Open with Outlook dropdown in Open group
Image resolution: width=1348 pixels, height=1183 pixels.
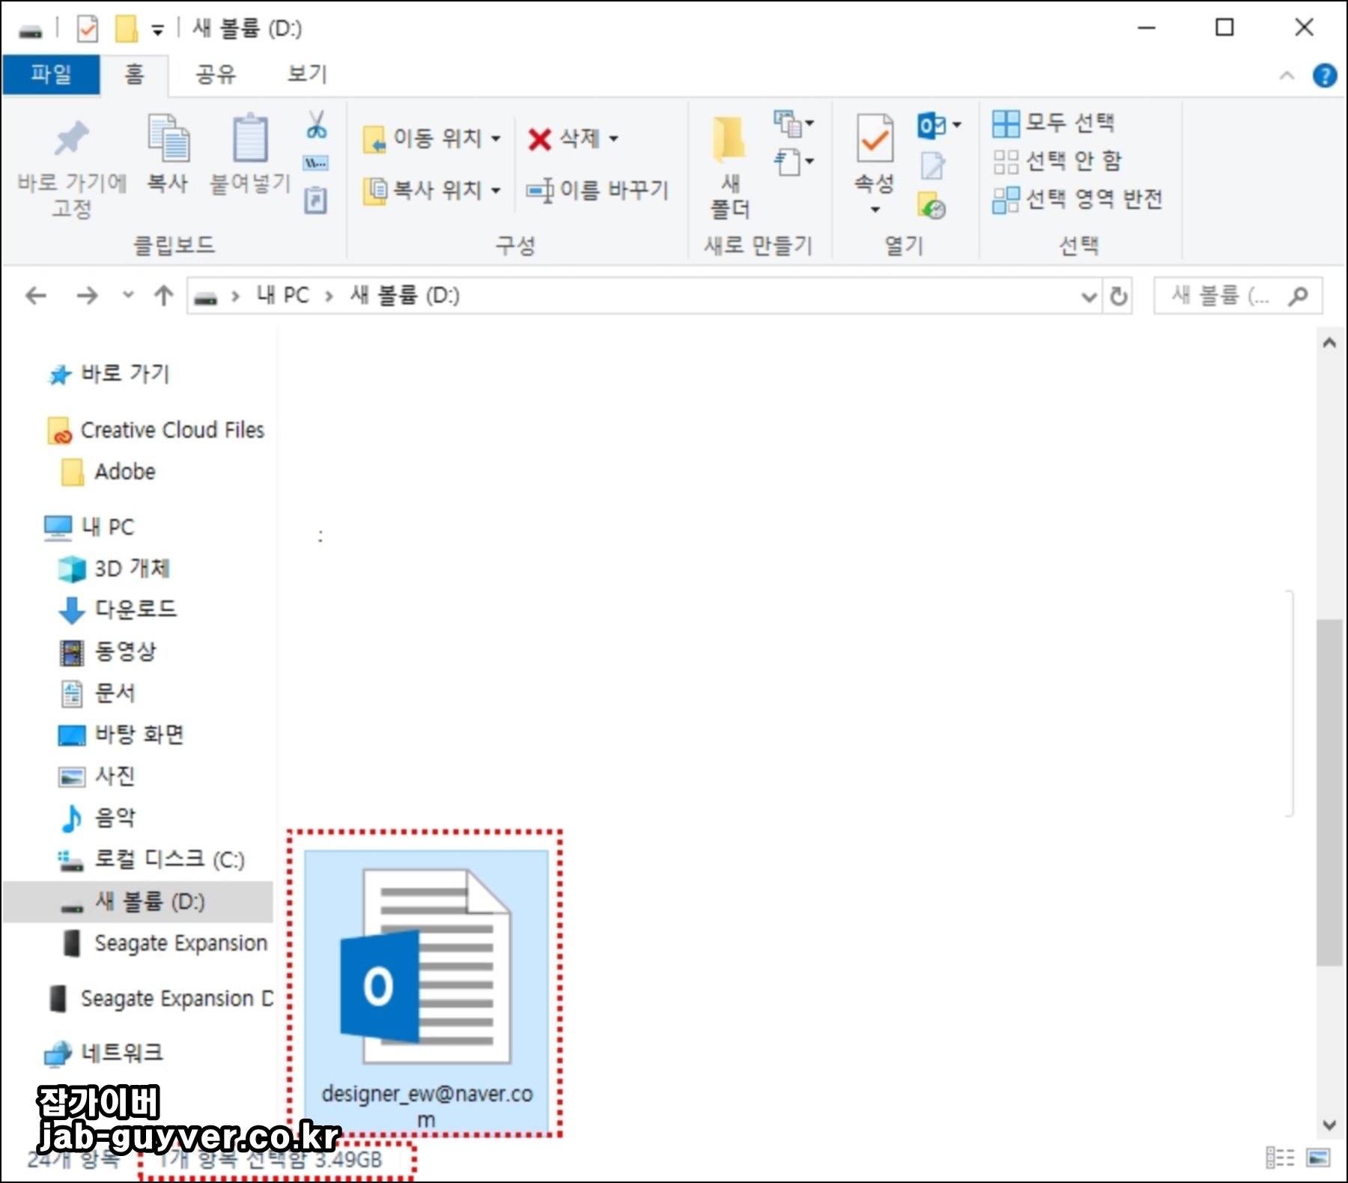(x=940, y=125)
